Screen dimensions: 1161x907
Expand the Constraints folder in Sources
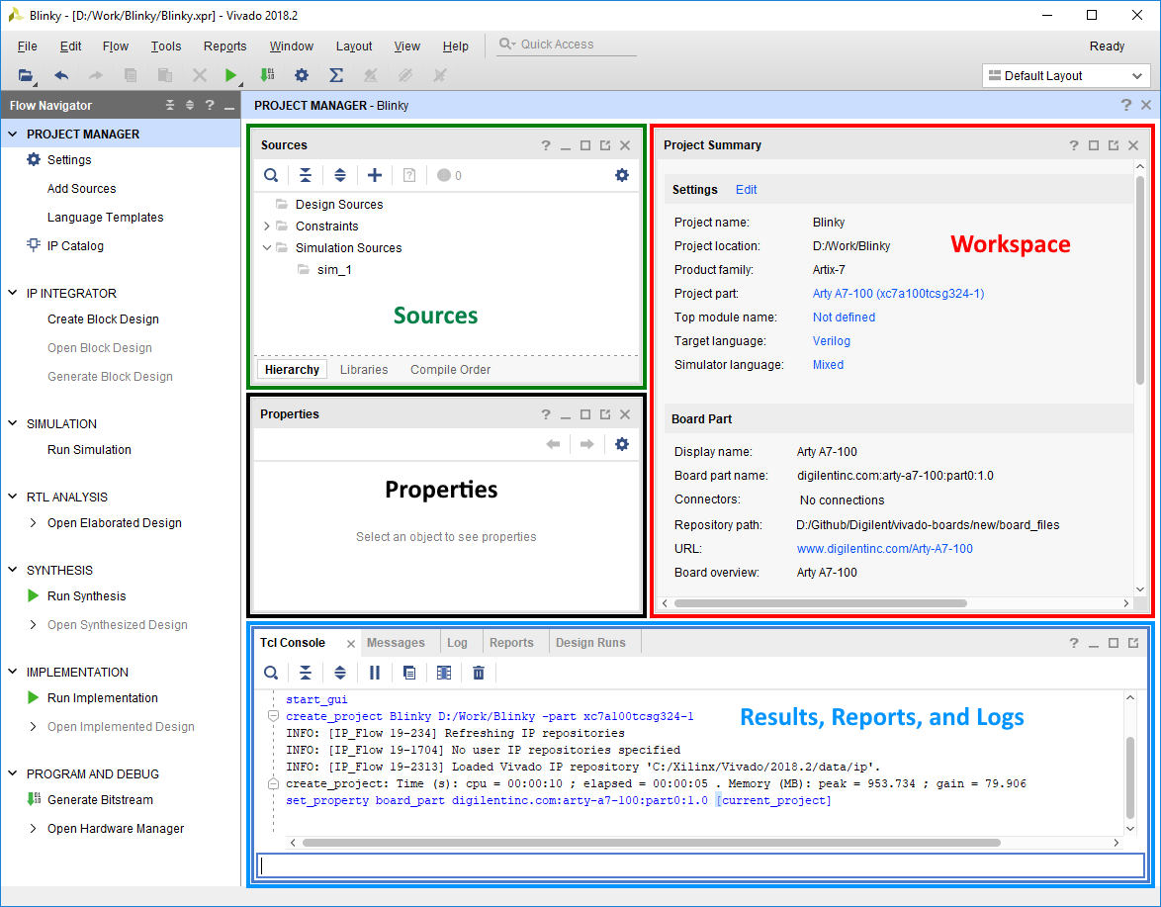267,227
